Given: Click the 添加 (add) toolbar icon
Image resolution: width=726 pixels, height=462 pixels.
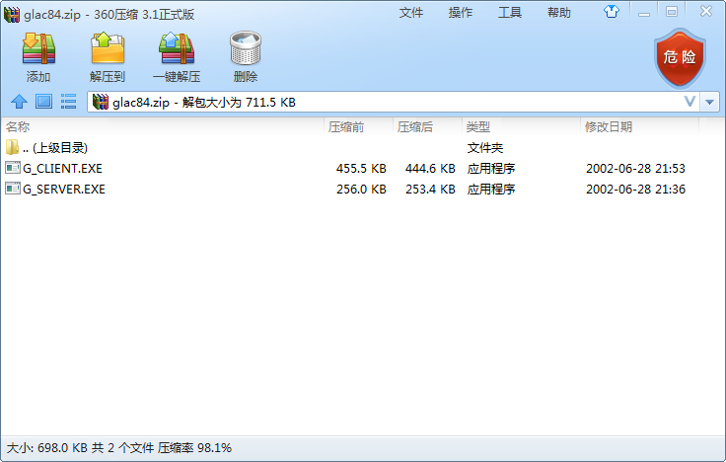Looking at the screenshot, I should (38, 48).
